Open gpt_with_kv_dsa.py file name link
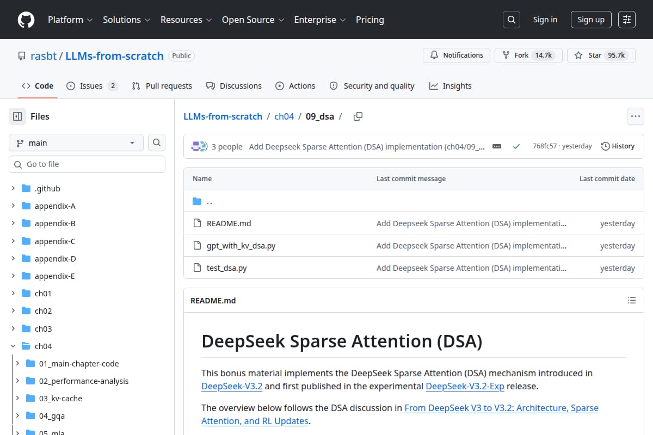This screenshot has width=653, height=435. [241, 246]
